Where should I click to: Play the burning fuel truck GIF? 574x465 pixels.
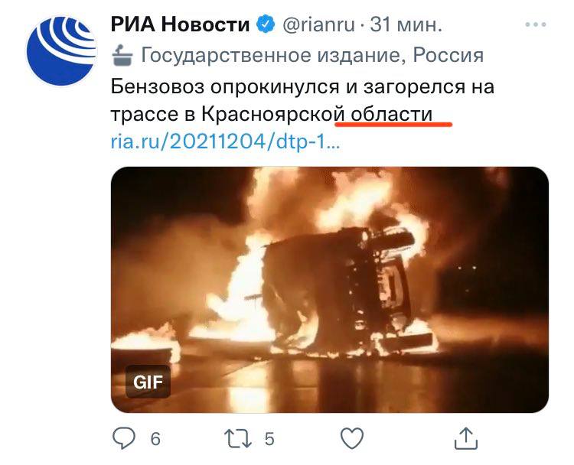pos(329,290)
